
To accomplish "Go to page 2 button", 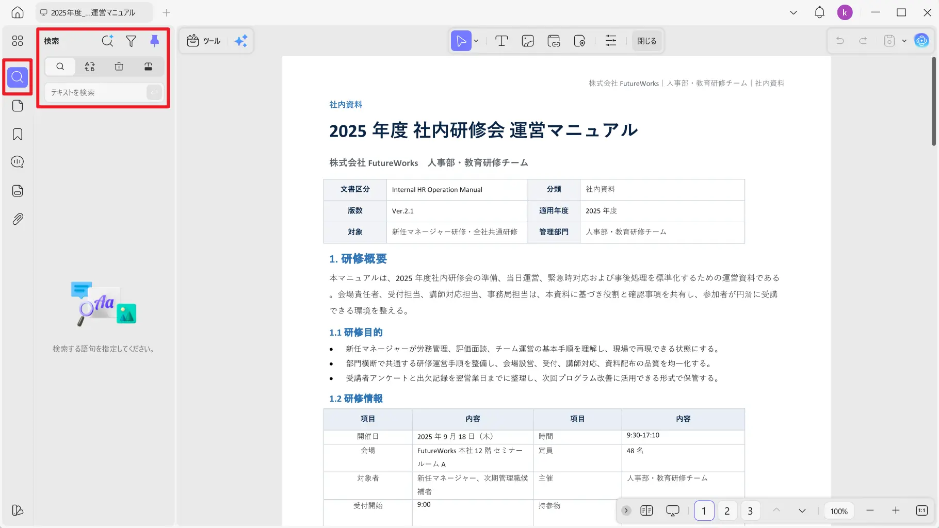I will [727, 510].
